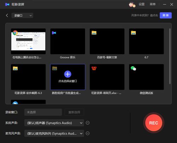This screenshot has width=177, height=143.
Task: Click the microphone sound options circle icon
Action: (87, 133)
